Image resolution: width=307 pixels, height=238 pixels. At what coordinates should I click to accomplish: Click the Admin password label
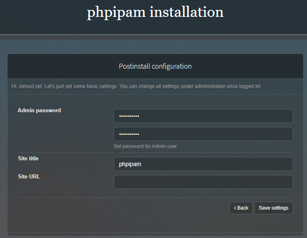tap(39, 111)
